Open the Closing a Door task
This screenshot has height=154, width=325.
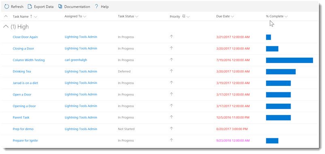[x=23, y=48]
